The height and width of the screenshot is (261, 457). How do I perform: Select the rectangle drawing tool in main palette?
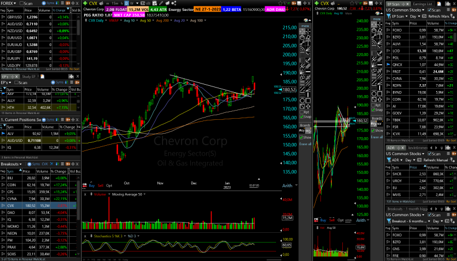(x=308, y=101)
